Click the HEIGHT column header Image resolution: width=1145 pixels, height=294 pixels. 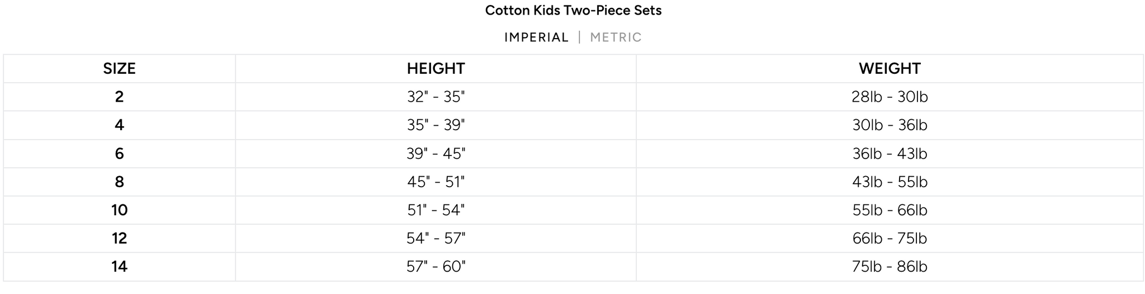tap(436, 69)
